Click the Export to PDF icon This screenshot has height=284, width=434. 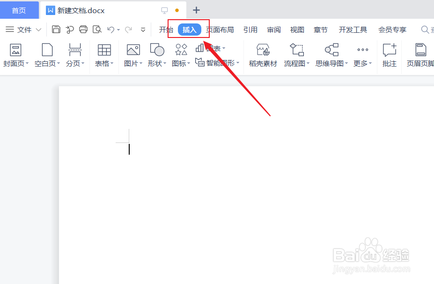[70, 30]
